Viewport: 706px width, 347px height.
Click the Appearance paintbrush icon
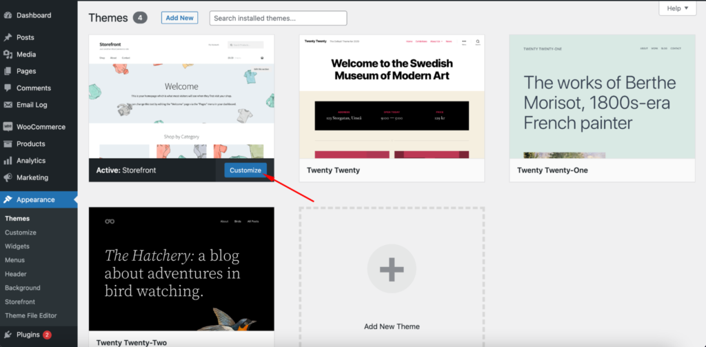tap(8, 199)
